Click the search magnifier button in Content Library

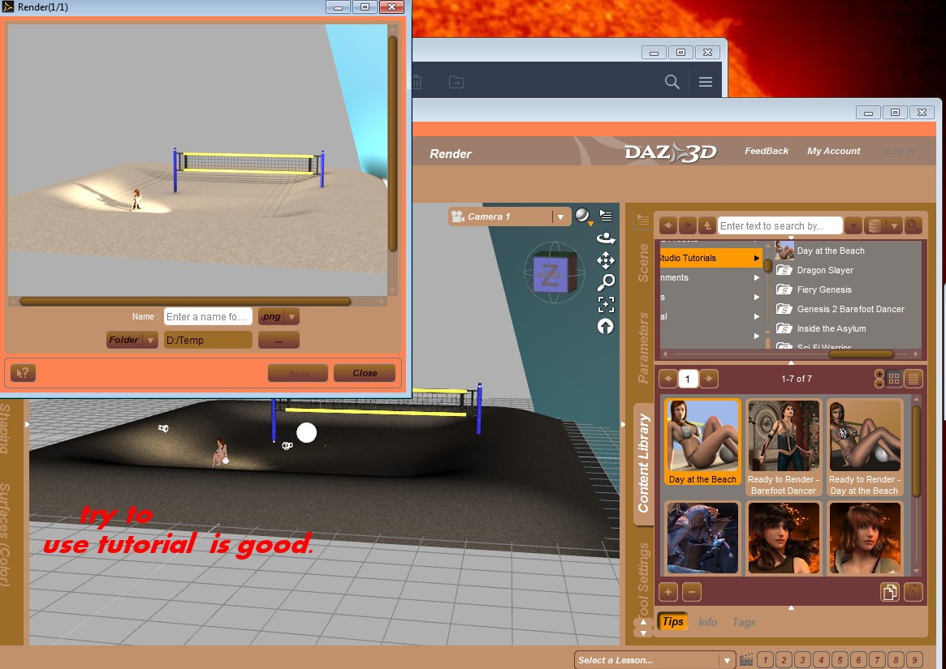tap(913, 226)
